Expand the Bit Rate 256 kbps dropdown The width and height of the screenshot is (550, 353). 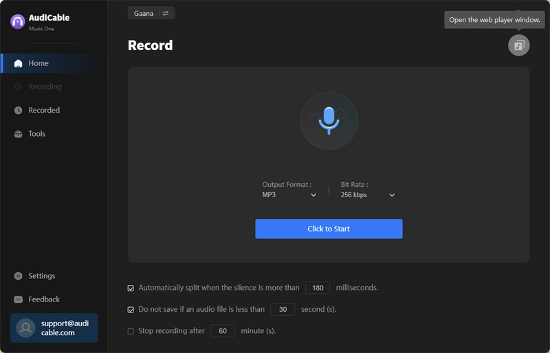(368, 195)
